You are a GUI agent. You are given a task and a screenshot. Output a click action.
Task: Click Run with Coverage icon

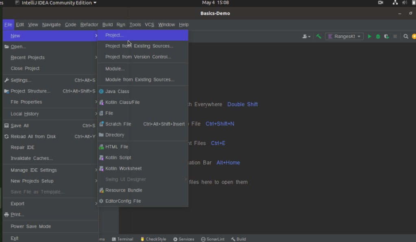386,36
